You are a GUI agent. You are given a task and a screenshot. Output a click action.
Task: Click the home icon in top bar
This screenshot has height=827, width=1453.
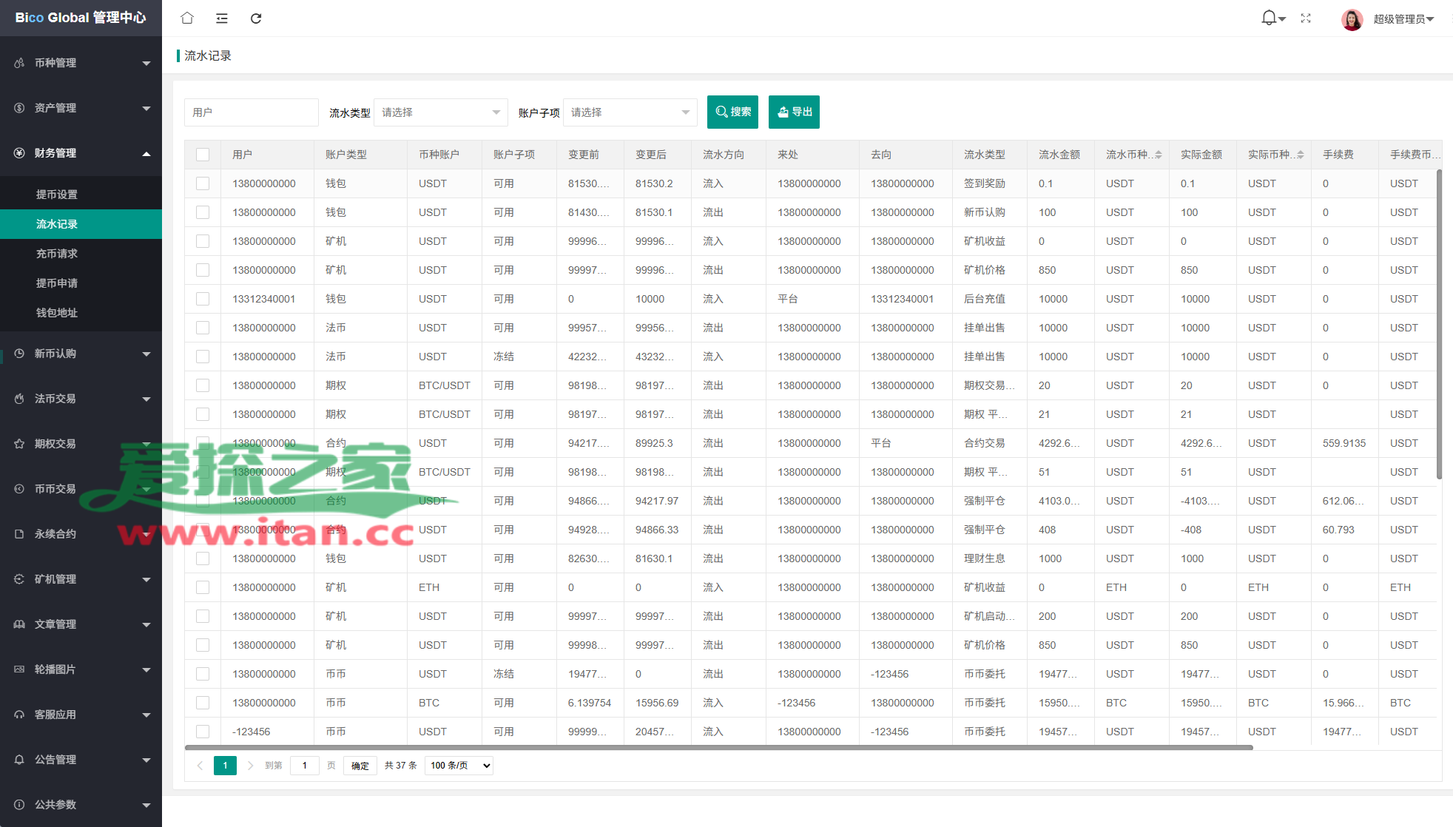[187, 18]
